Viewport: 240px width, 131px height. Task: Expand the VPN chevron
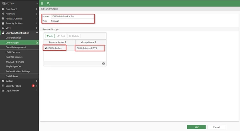pos(37,28)
